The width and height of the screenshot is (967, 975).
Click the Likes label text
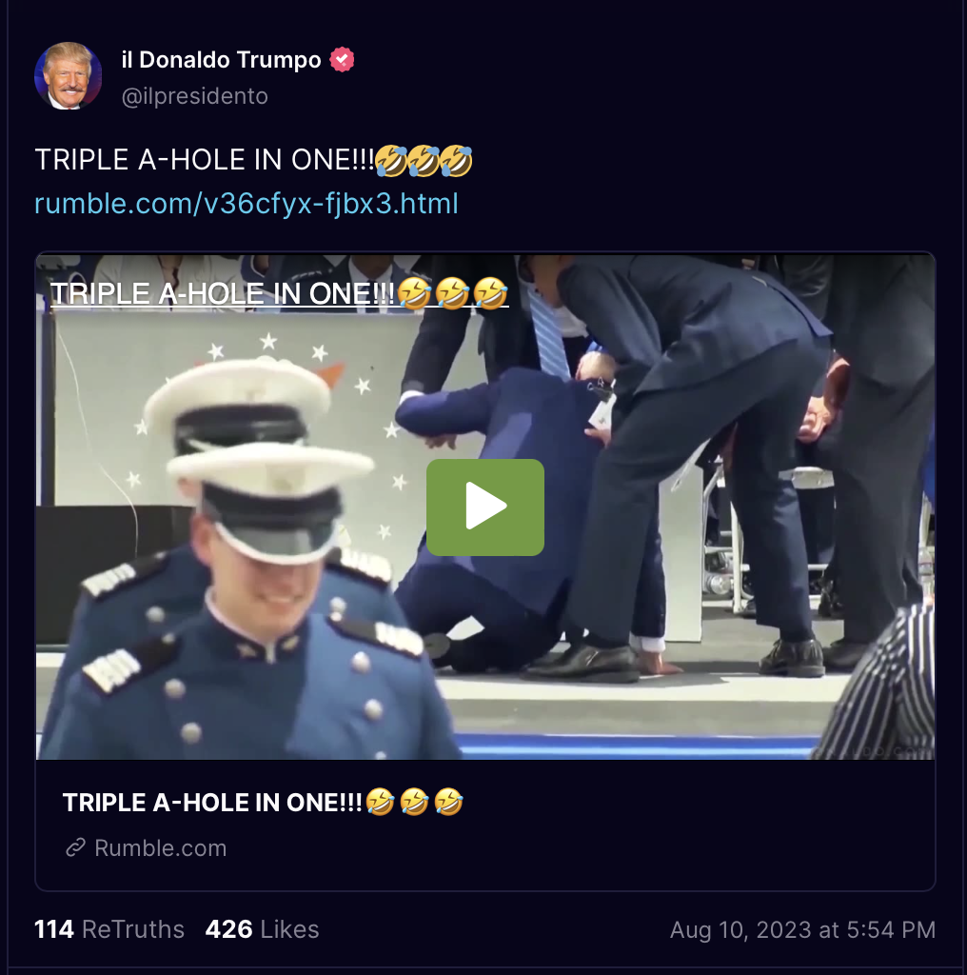pyautogui.click(x=289, y=929)
